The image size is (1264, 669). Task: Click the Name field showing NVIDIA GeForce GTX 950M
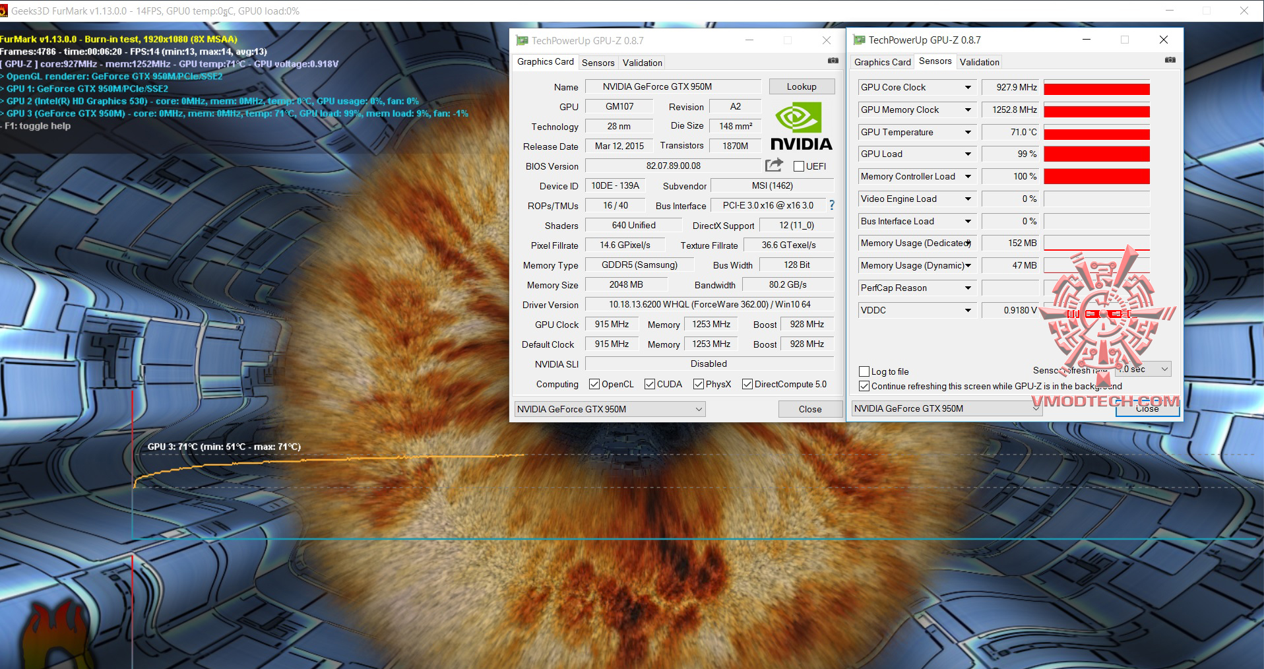674,86
